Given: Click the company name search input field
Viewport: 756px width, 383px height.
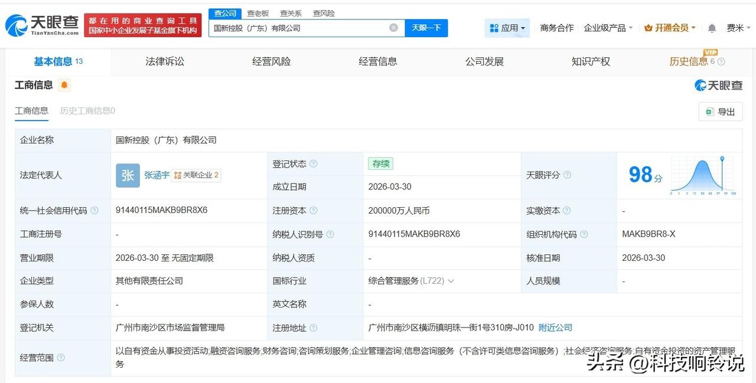Looking at the screenshot, I should click(301, 27).
